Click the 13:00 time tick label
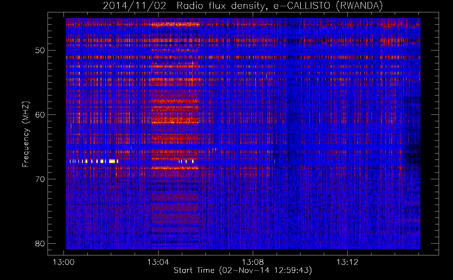Image resolution: width=453 pixels, height=280 pixels. pos(64,262)
